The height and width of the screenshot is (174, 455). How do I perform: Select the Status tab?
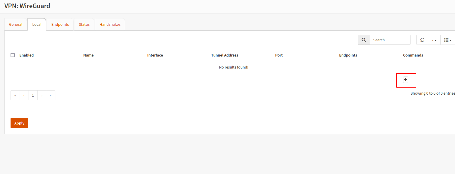(x=84, y=24)
